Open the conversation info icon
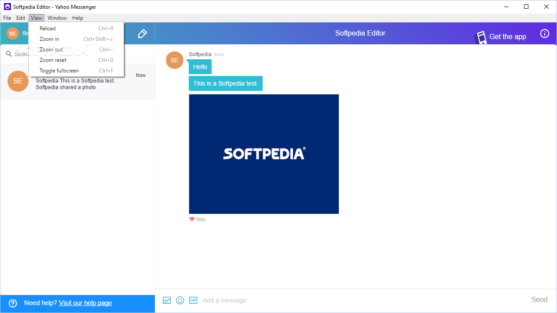557x313 pixels. click(x=545, y=33)
